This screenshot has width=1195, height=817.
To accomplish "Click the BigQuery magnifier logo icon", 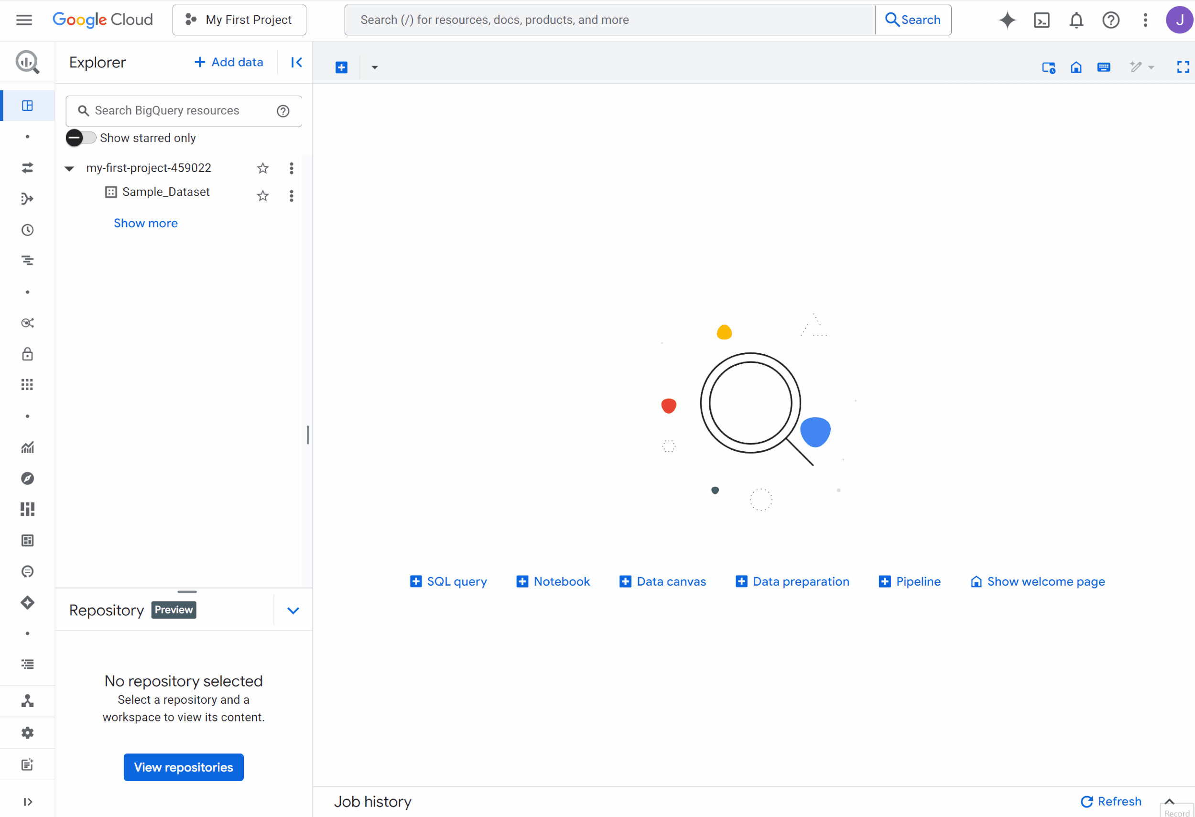I will pyautogui.click(x=27, y=62).
